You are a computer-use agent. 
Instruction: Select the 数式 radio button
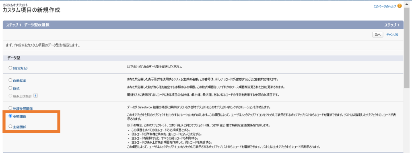(10, 88)
